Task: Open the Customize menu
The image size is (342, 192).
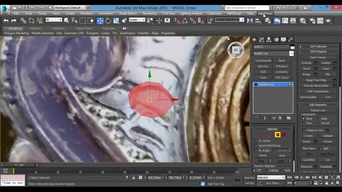Action: coord(214,13)
